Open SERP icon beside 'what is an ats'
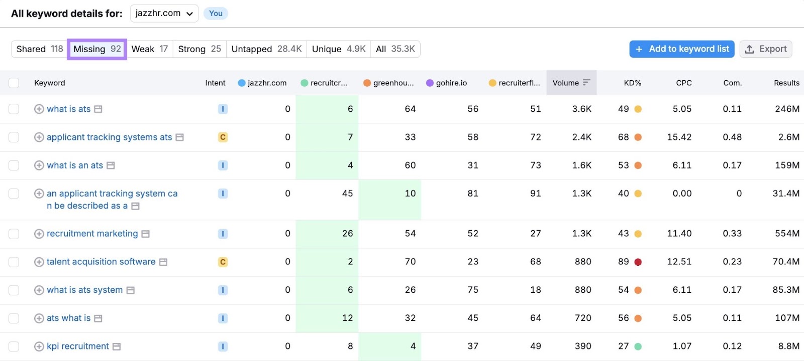Screen dimensions: 804x361 (x=111, y=165)
